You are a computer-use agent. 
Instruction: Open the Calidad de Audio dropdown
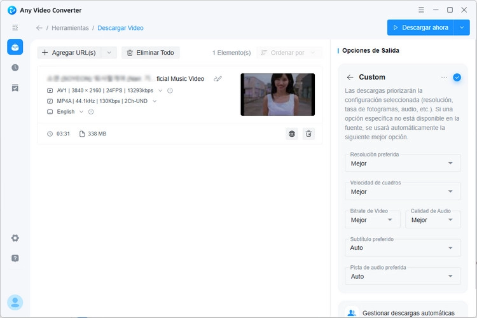tap(433, 219)
